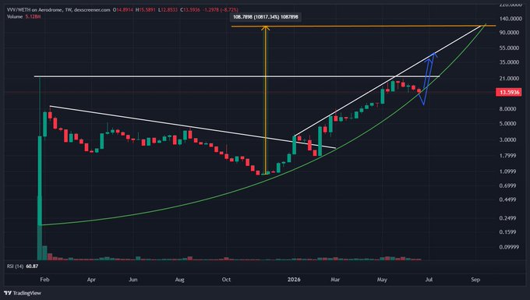This screenshot has width=530, height=300.
Task: Click the Mar time axis label
Action: click(x=335, y=280)
